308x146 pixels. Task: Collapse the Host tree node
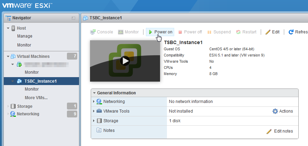(8, 28)
